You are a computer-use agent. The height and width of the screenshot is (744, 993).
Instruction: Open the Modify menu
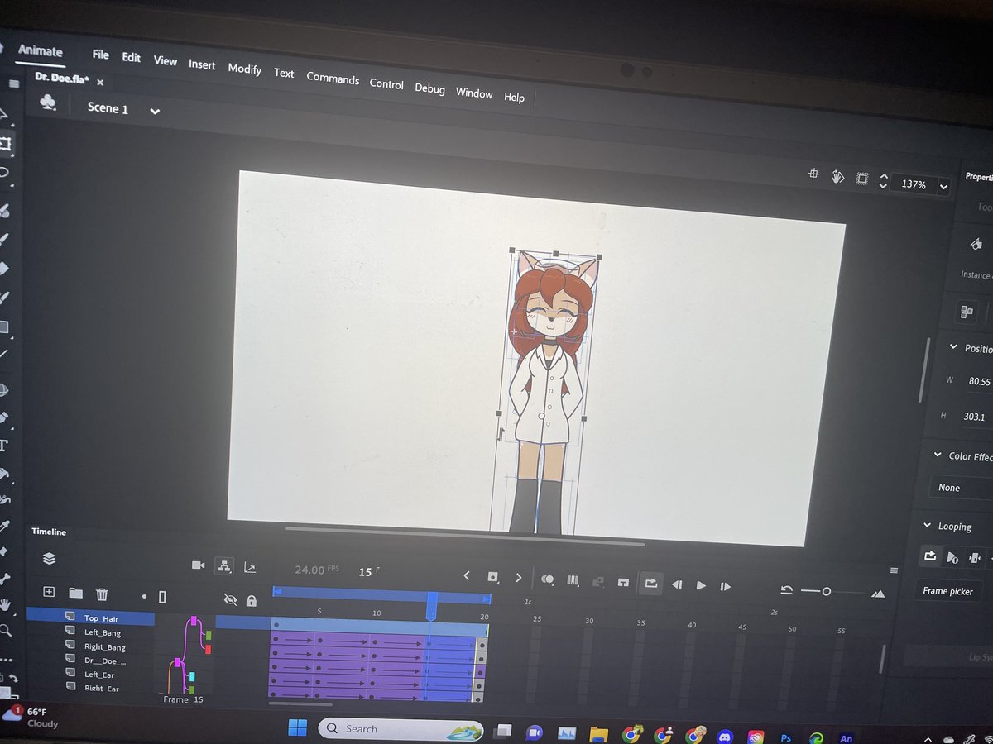pos(244,69)
